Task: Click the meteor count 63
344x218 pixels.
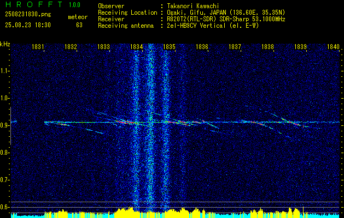Action: tap(79, 25)
